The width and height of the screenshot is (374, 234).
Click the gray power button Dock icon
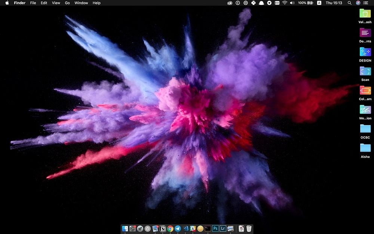[148, 229]
